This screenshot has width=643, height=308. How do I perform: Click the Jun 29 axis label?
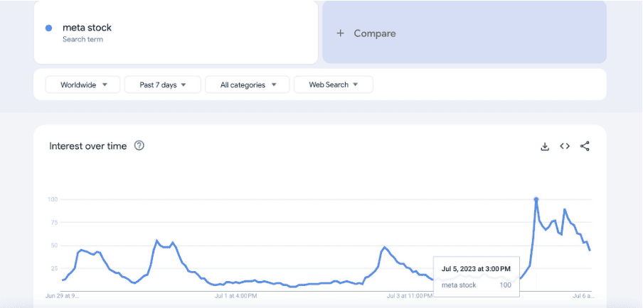tap(61, 295)
